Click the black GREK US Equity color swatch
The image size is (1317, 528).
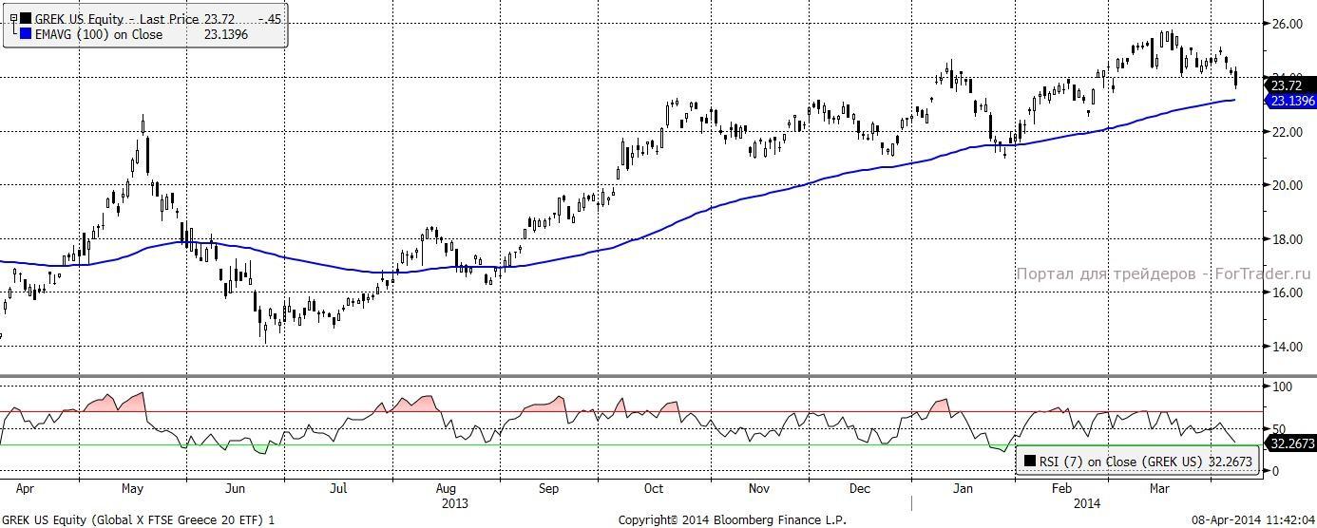click(26, 19)
